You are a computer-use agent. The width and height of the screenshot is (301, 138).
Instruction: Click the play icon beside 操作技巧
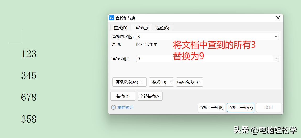[113, 108]
